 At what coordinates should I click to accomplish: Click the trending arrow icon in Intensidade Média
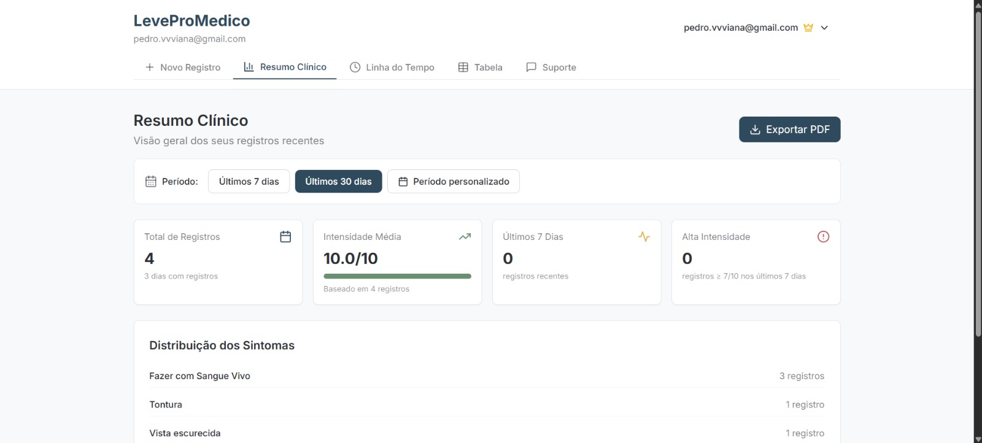click(465, 237)
